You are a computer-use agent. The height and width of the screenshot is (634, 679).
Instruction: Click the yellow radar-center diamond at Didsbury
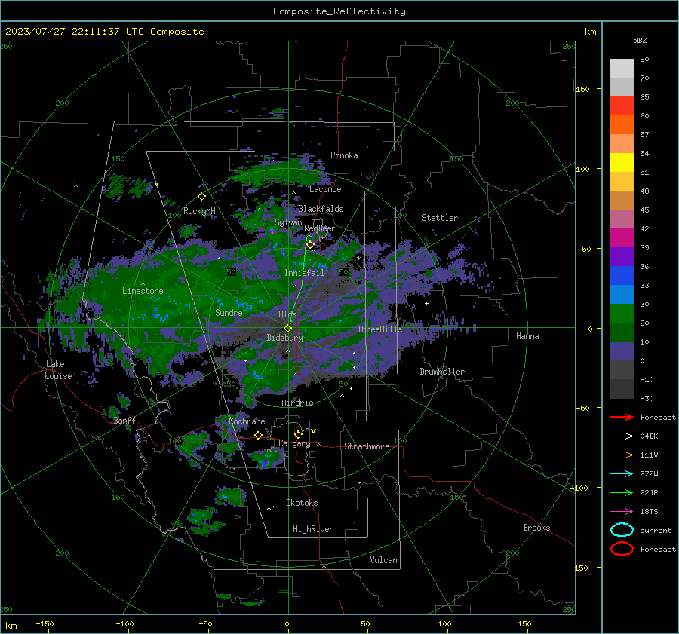pyautogui.click(x=287, y=329)
